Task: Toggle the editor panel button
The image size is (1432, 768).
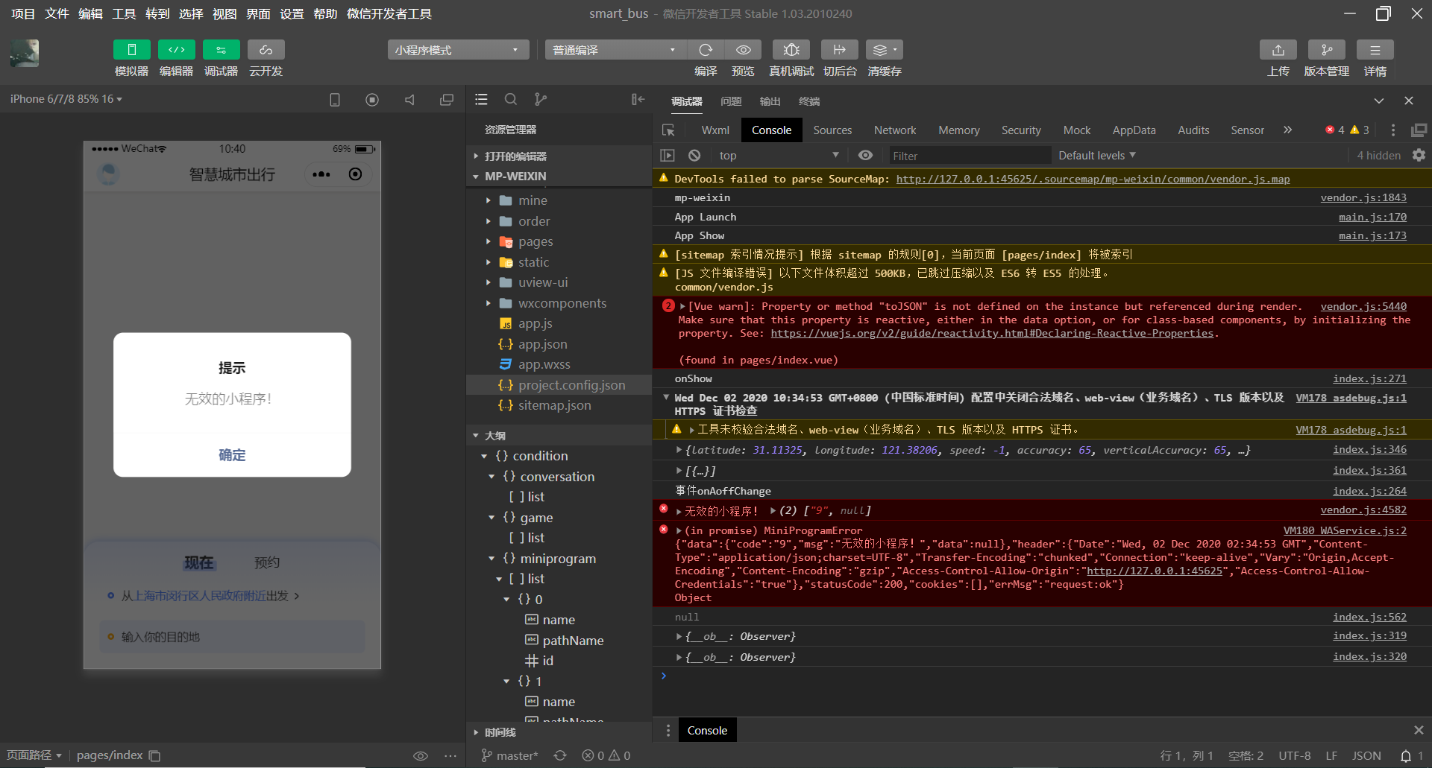Action: (x=176, y=50)
